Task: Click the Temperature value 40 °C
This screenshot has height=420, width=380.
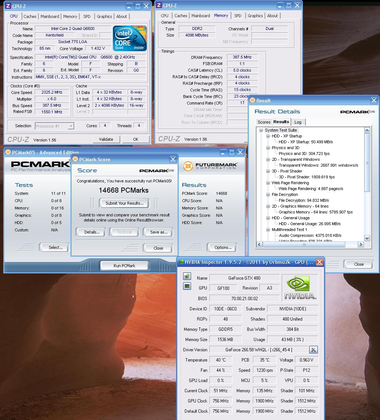Action: (x=221, y=360)
